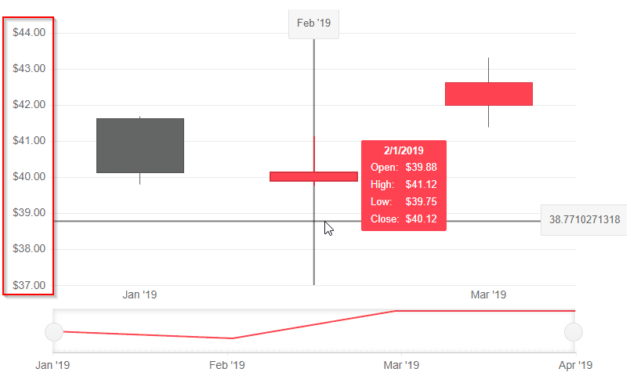Select the red February candlestick body
The height and width of the screenshot is (383, 637).
(313, 176)
